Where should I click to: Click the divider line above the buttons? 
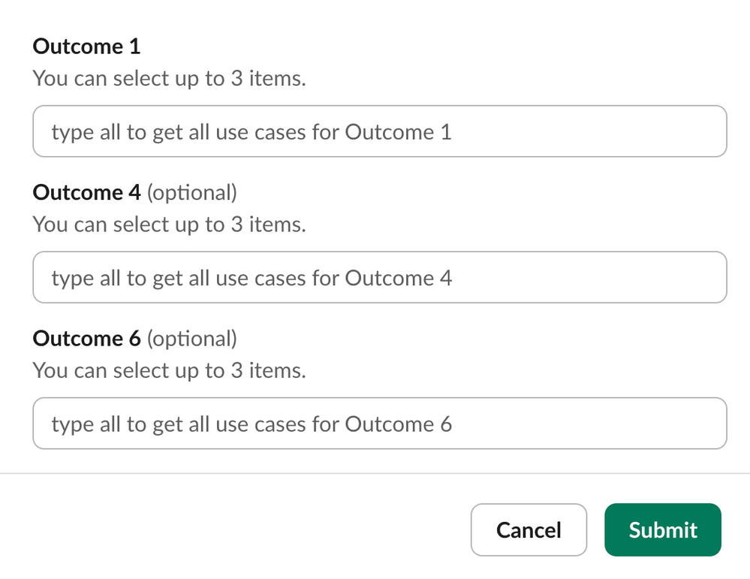375,474
